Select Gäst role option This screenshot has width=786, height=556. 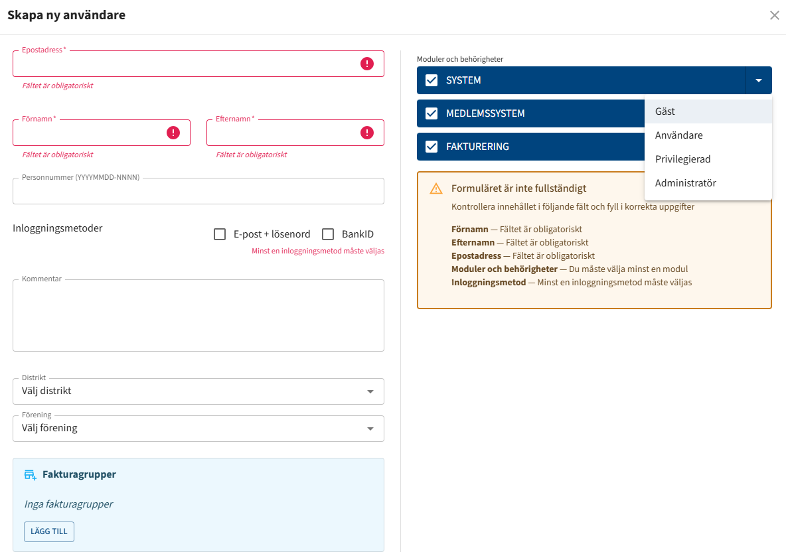708,111
